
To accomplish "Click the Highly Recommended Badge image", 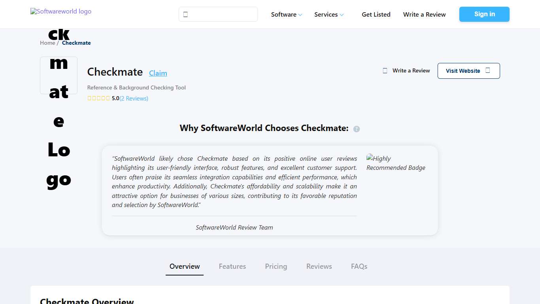I will (x=396, y=163).
